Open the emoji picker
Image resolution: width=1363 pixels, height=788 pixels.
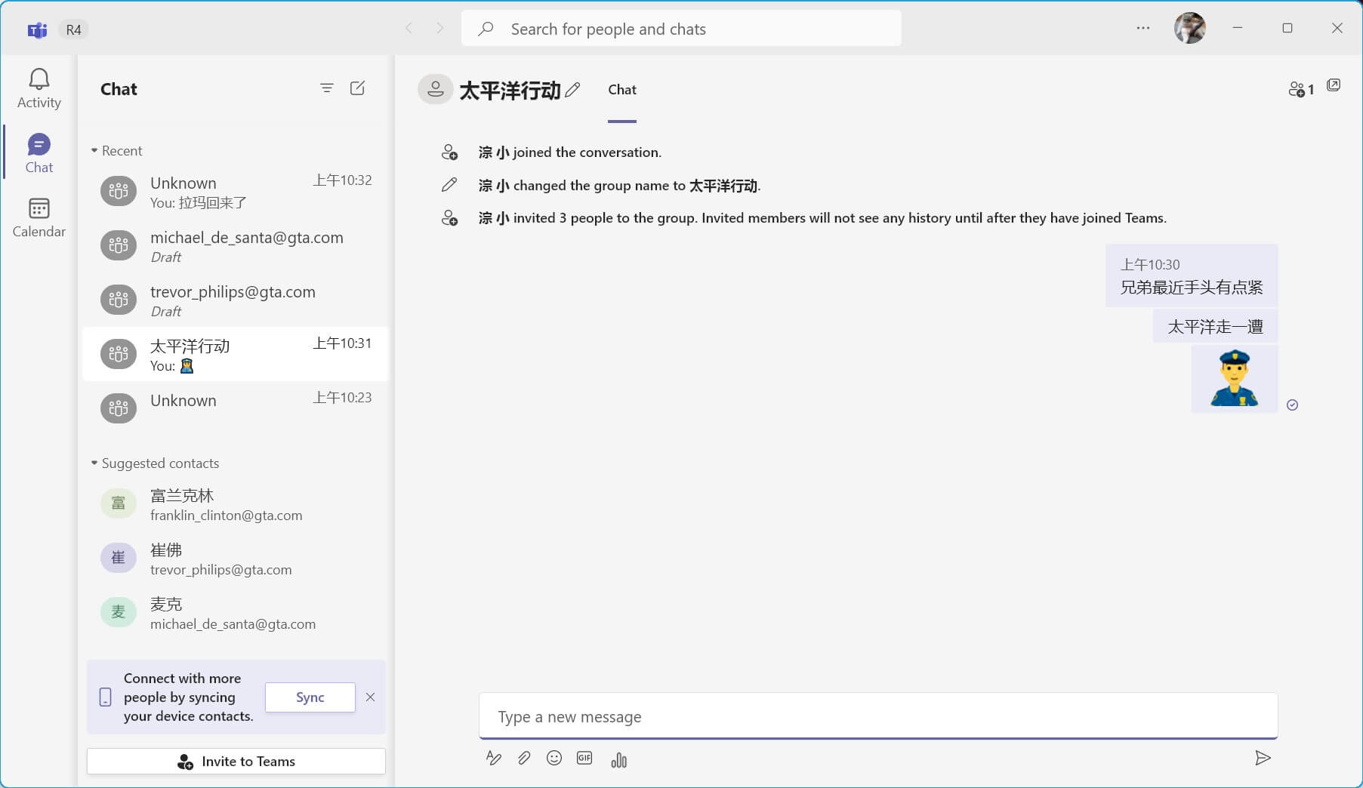pos(554,759)
